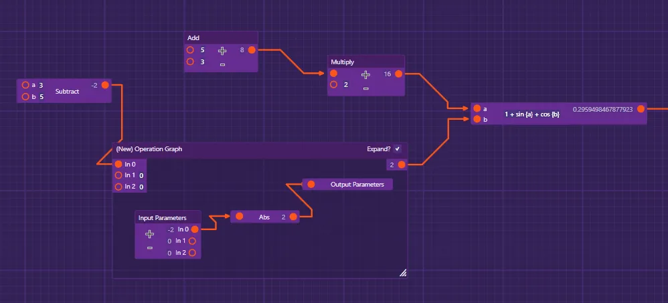Select the (New) Operation Graph title

[149, 149]
